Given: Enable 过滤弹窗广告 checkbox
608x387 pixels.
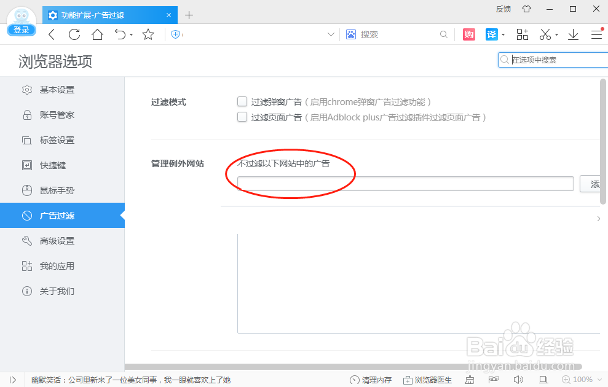Looking at the screenshot, I should [242, 101].
